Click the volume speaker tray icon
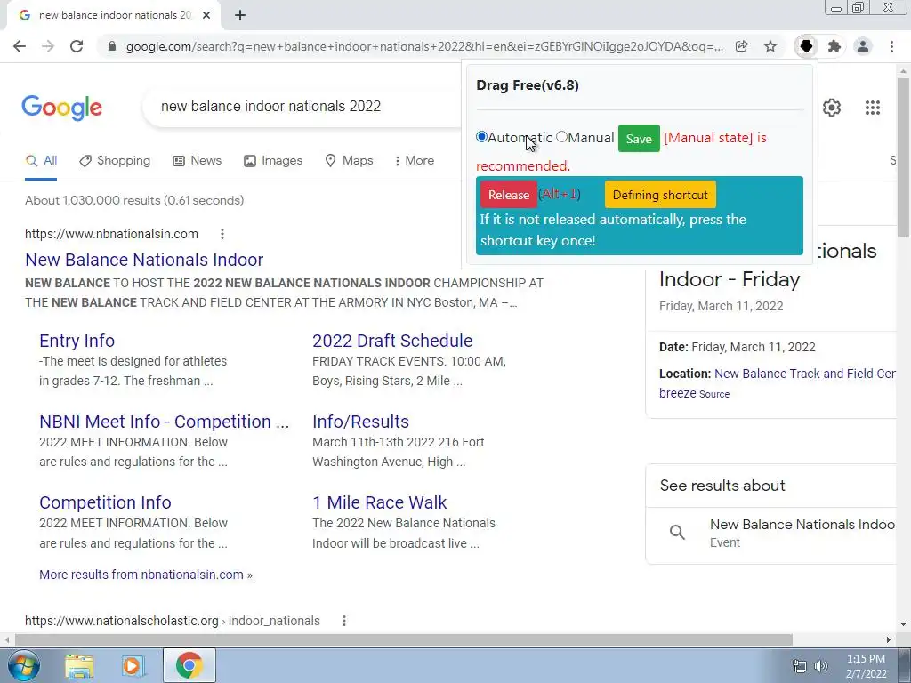 pos(821,666)
